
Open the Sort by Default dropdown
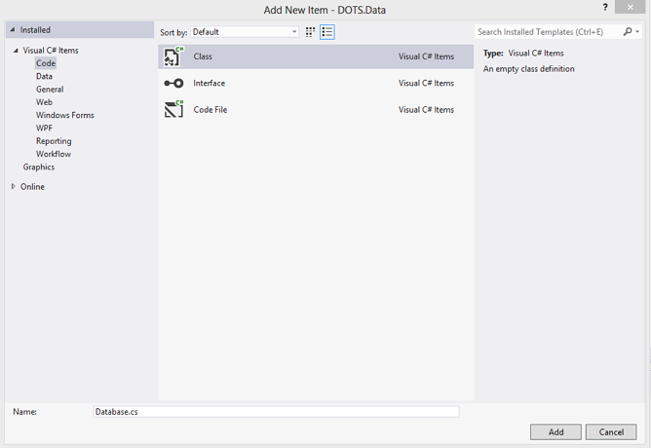245,32
